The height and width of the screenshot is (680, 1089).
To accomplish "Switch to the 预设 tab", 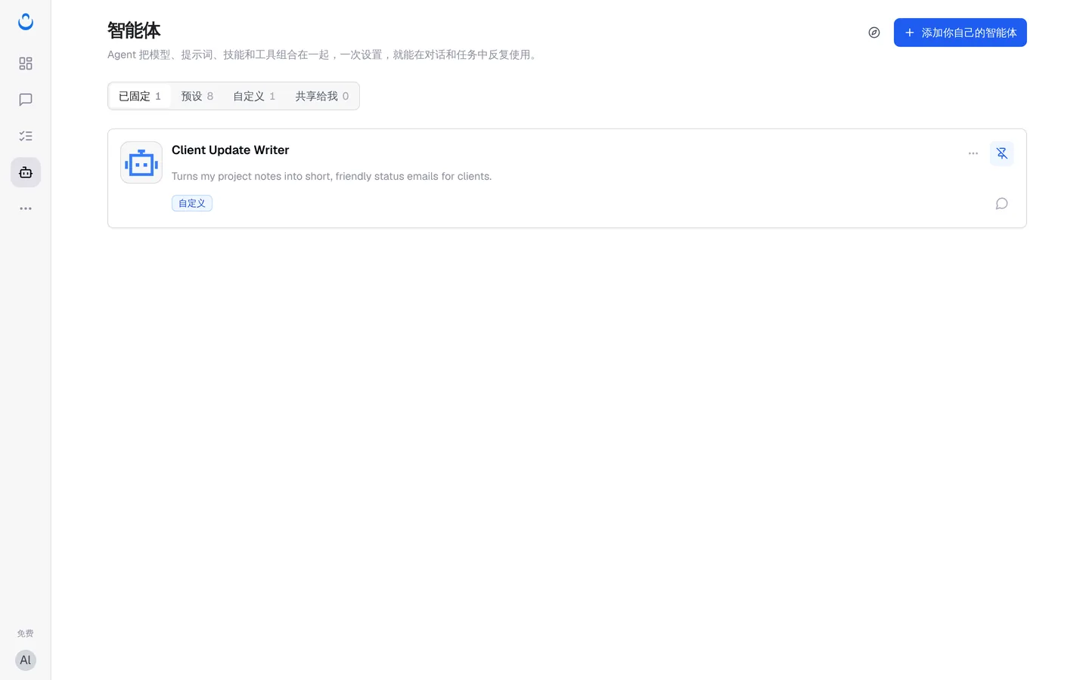I will click(197, 96).
